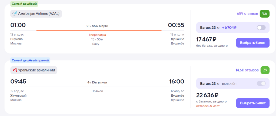Click the 'Самый дешёвый' green tag
Viewport: 276px width, 116px height.
tap(24, 4)
